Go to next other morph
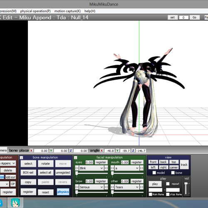Screen dimensions: 208x208 coord(141,187)
